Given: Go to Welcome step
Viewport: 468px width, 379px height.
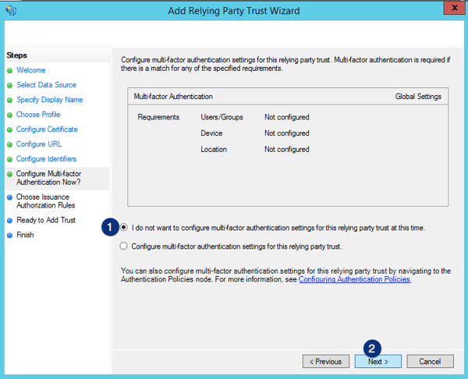Looking at the screenshot, I should (31, 70).
